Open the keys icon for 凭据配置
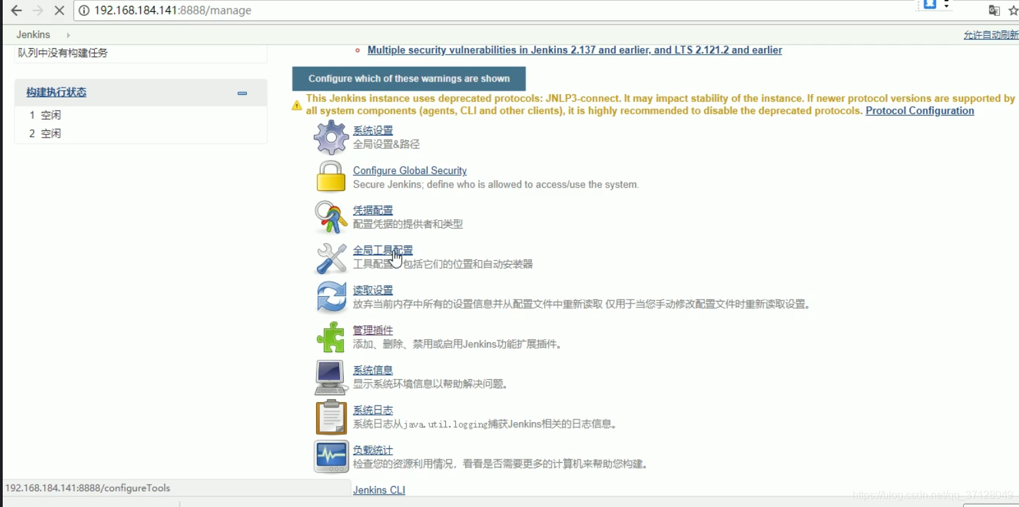This screenshot has height=507, width=1019. tap(331, 217)
